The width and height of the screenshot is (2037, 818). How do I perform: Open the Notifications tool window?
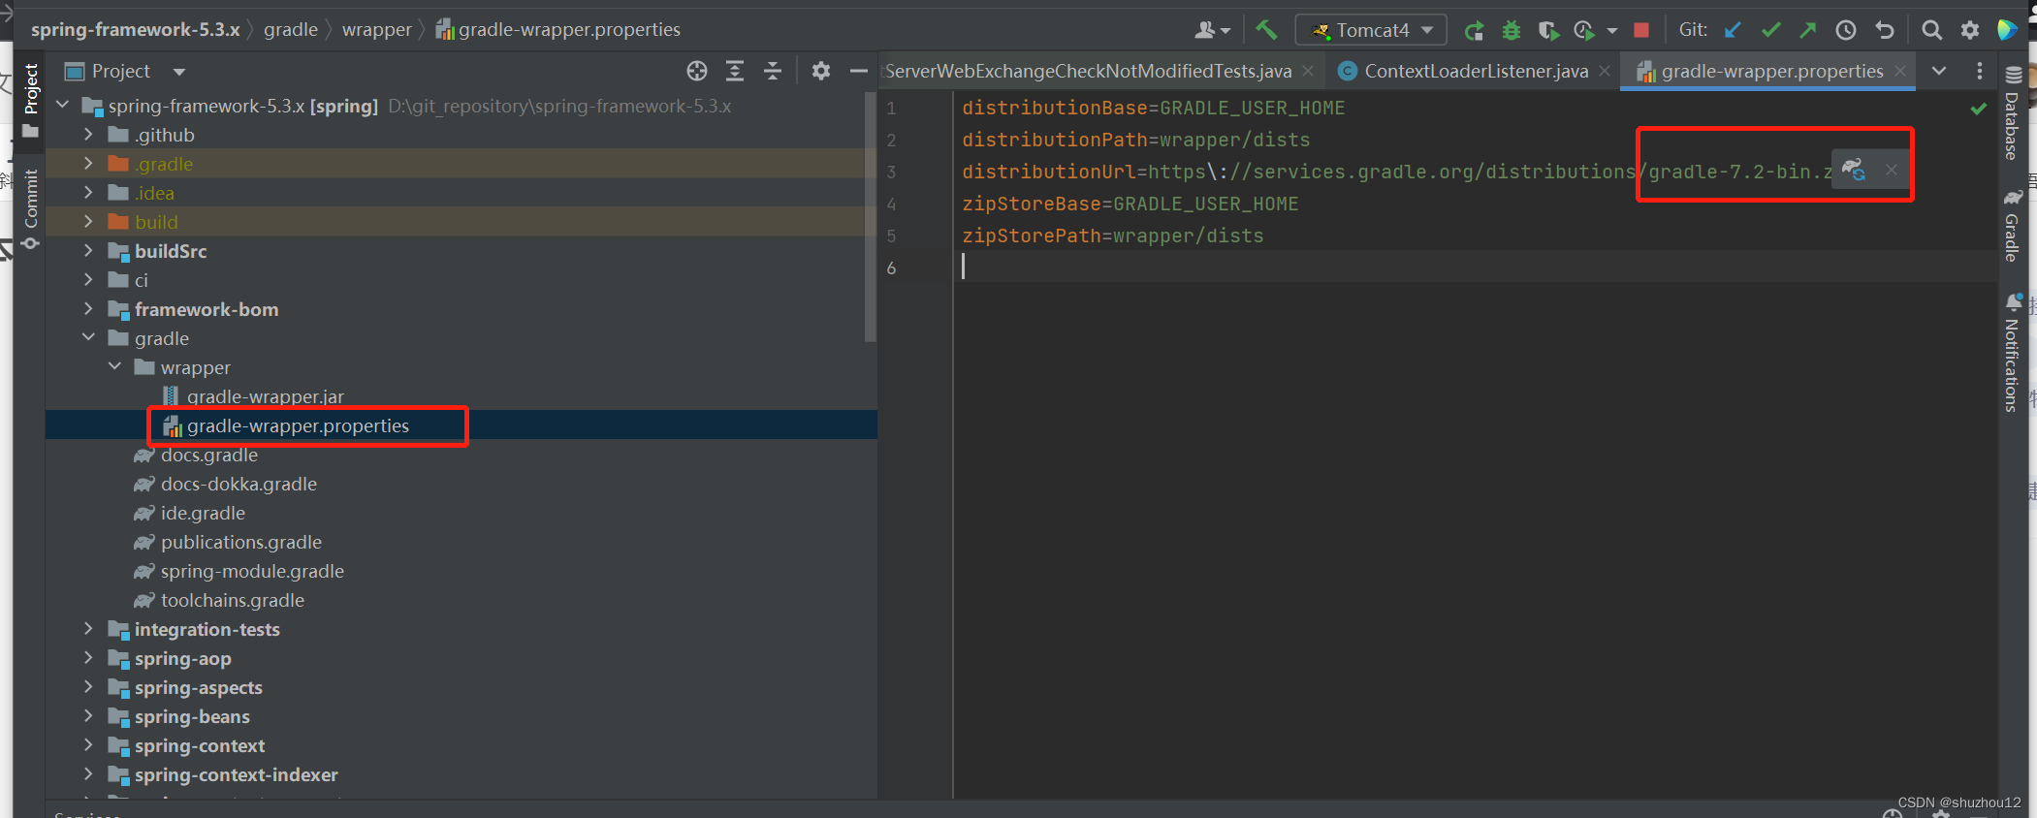tap(2013, 353)
